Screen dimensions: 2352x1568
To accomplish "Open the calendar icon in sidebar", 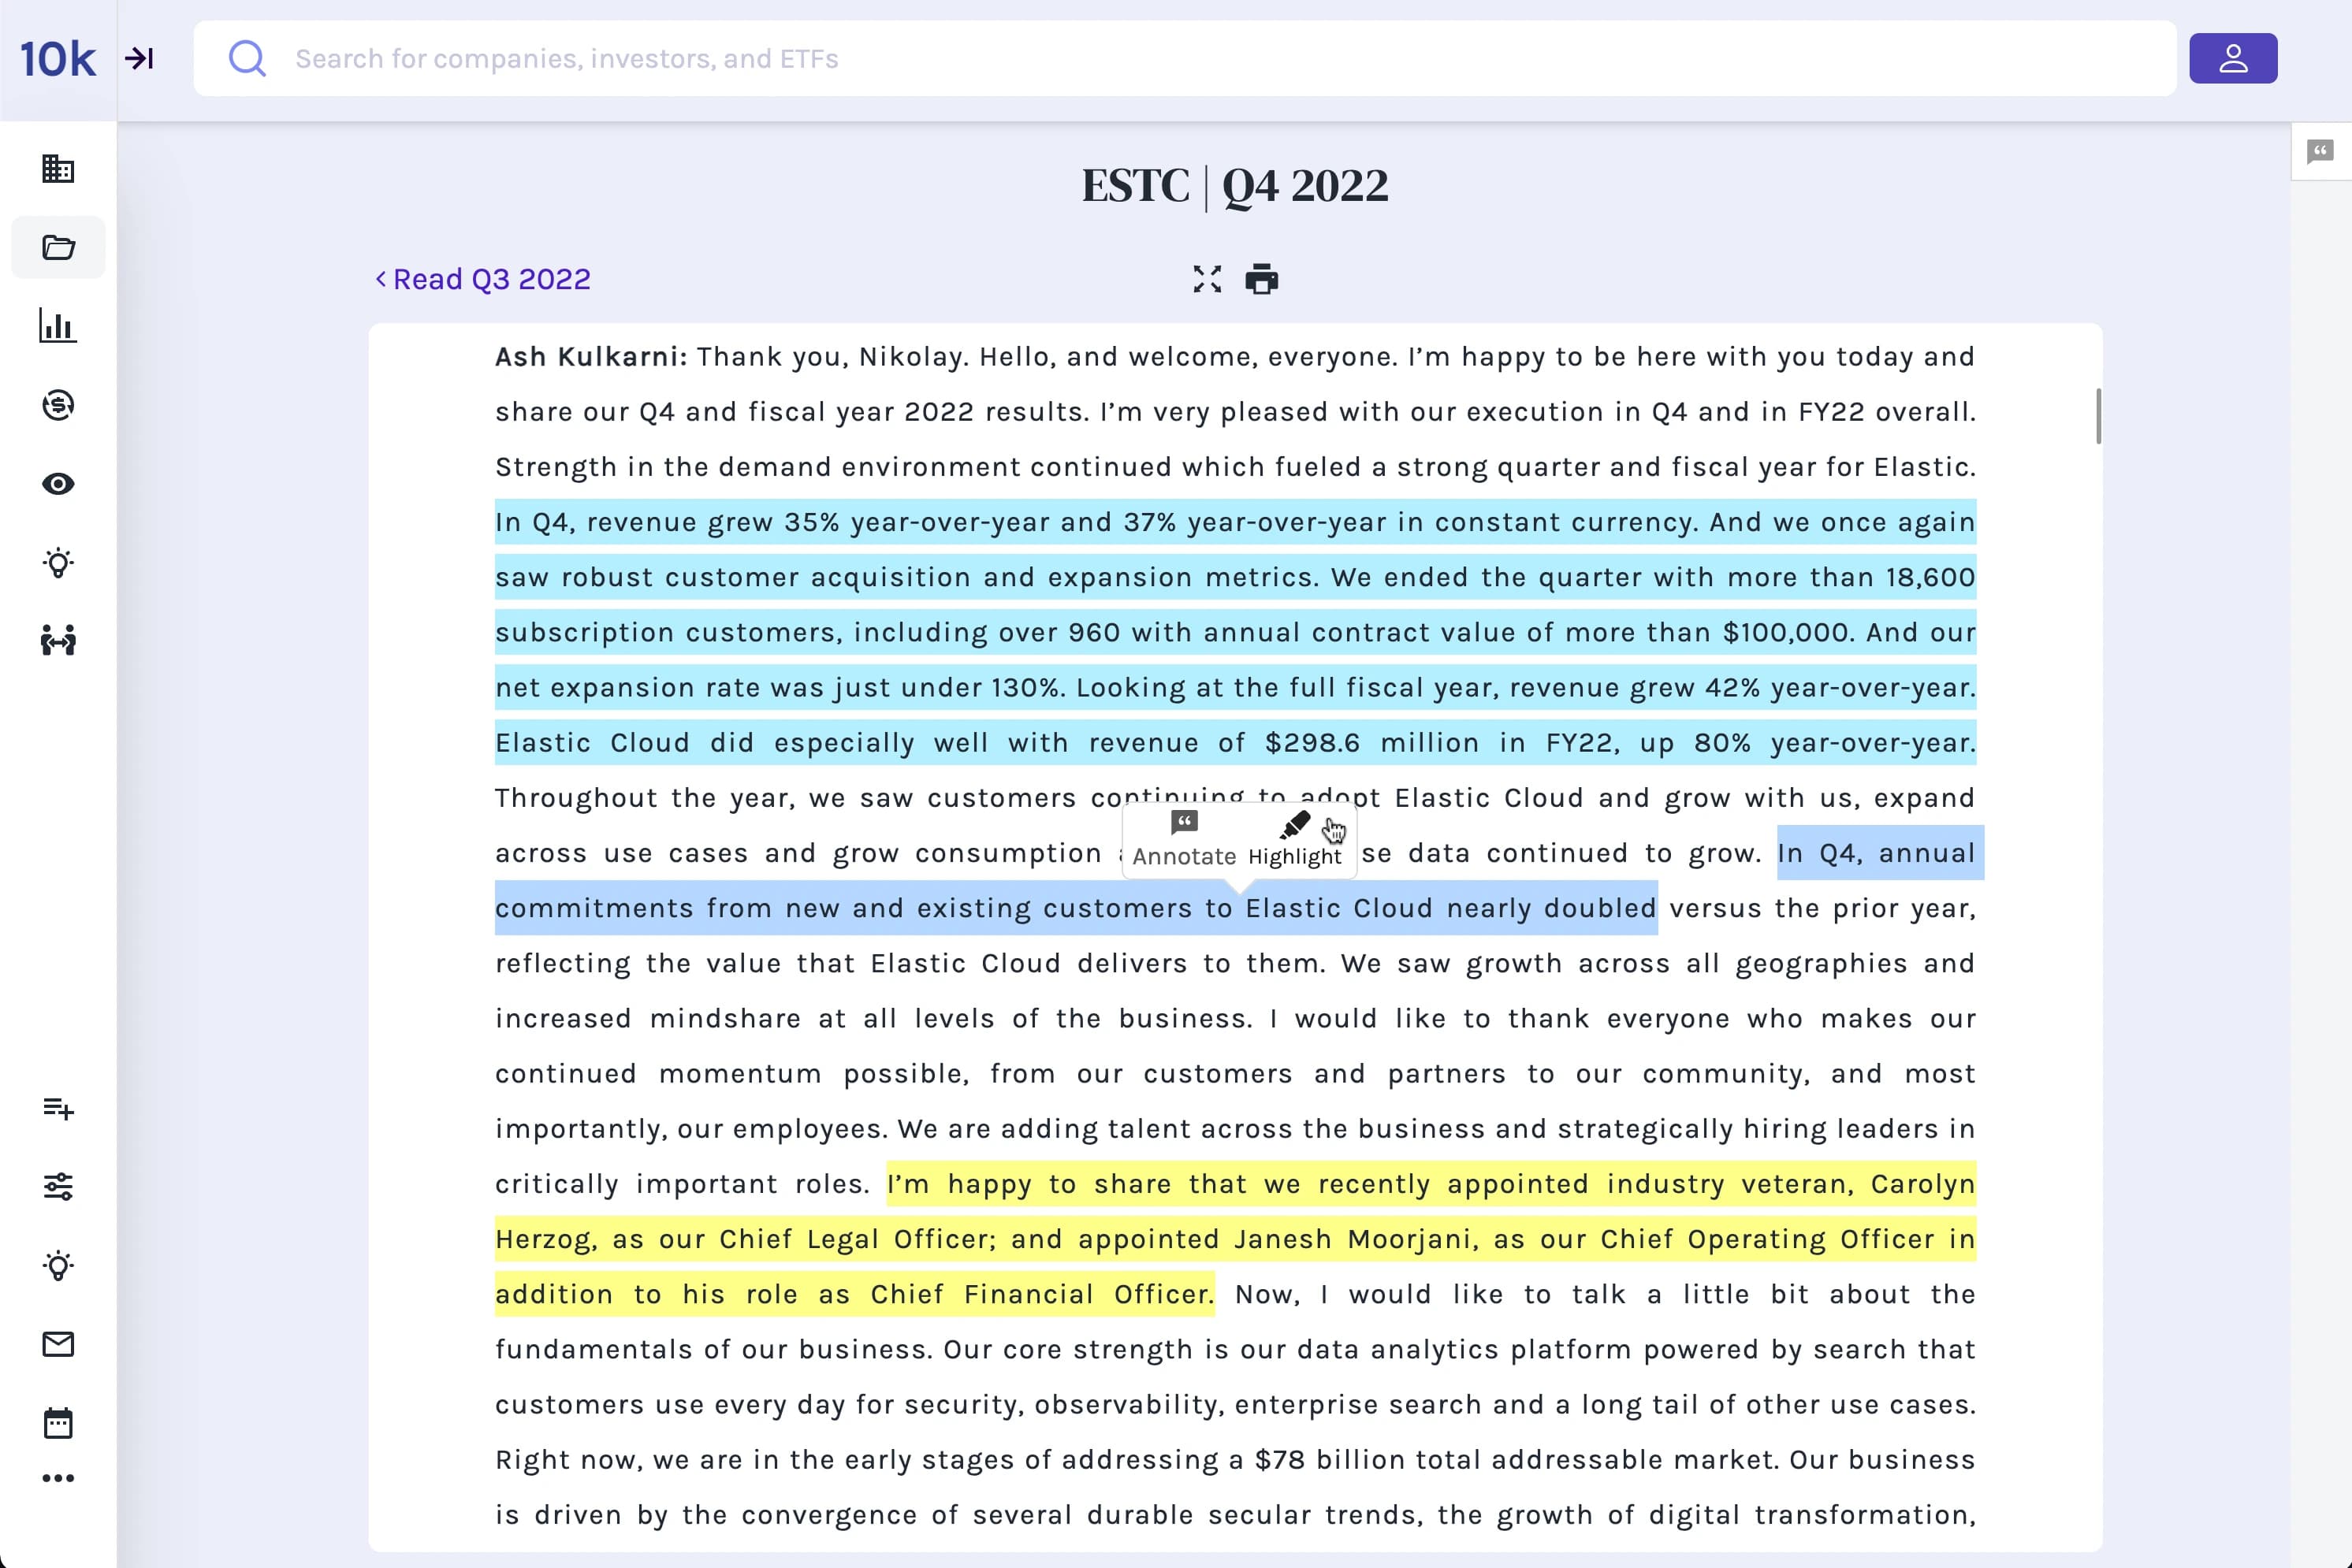I will point(58,1422).
